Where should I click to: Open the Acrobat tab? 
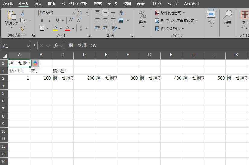pyautogui.click(x=192, y=4)
